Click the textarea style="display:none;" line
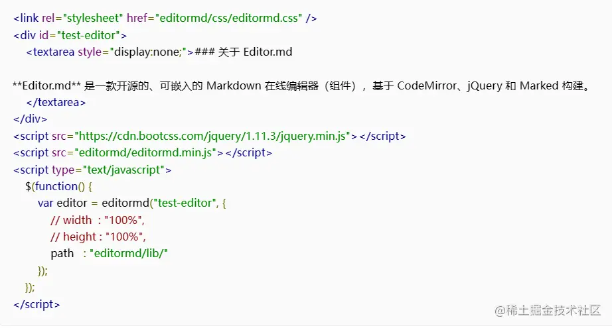This screenshot has width=612, height=328. [x=159, y=52]
